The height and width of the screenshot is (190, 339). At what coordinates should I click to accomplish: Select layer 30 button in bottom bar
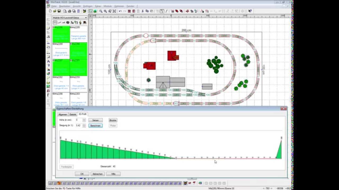point(180,183)
